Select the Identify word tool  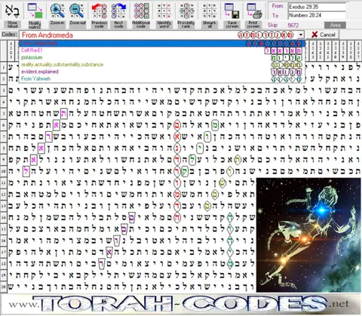[x=164, y=11]
